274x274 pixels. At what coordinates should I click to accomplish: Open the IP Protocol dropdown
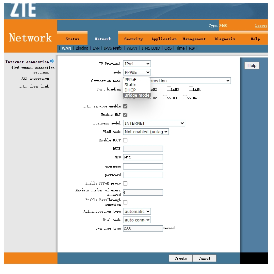(137, 64)
